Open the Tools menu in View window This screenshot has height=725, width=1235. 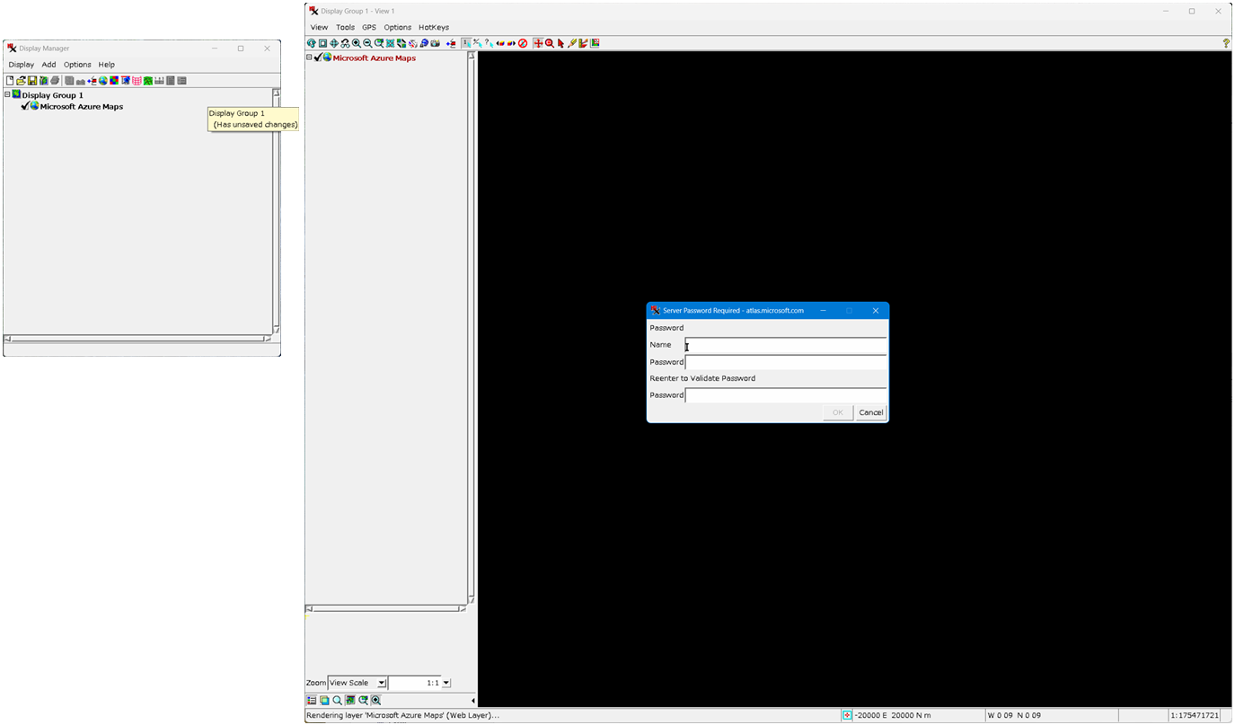(346, 27)
